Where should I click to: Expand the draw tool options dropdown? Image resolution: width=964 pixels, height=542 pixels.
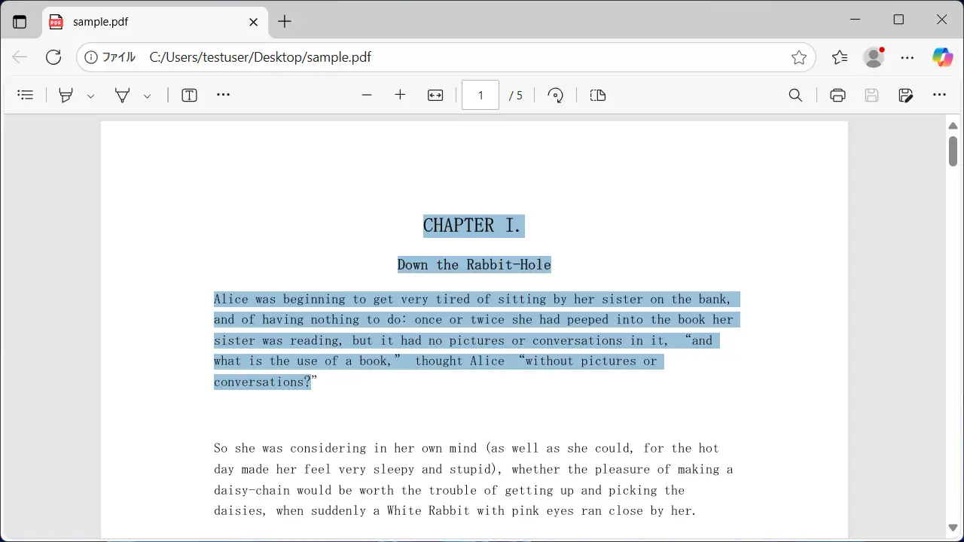[147, 96]
